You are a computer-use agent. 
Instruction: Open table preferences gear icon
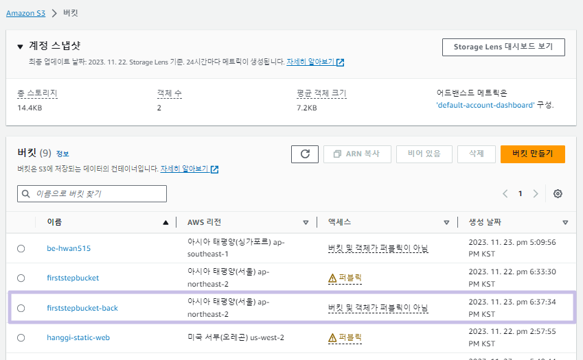coord(558,193)
